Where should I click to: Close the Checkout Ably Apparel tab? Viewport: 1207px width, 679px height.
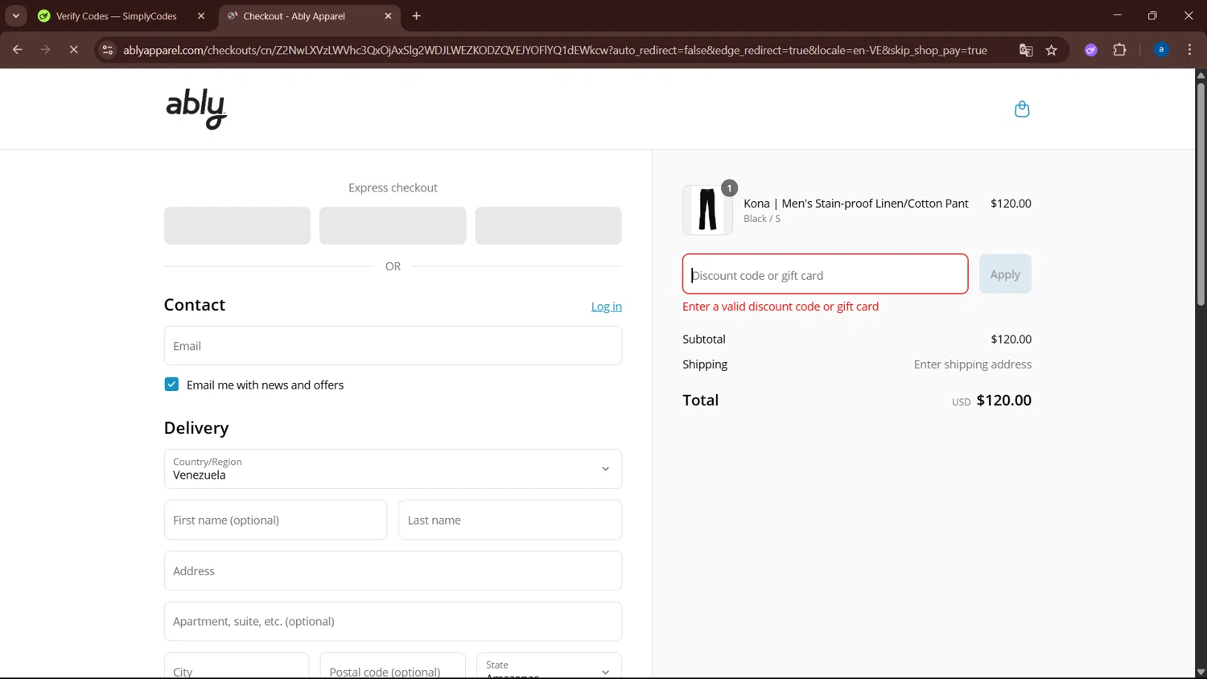tap(388, 16)
